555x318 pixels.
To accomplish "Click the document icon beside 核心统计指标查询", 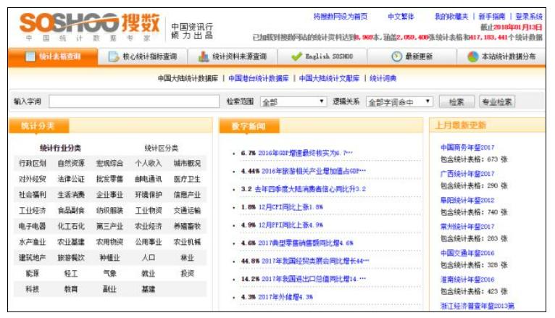I will (113, 57).
